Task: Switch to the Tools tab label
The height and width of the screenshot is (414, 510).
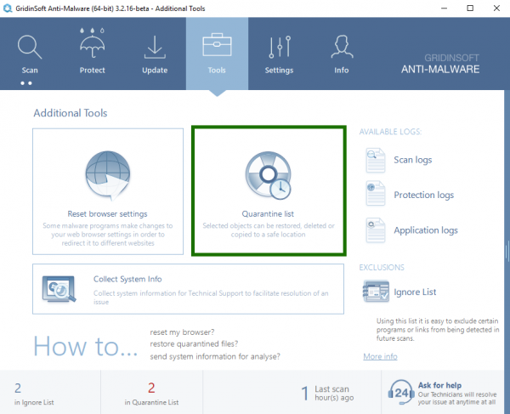Action: pos(217,71)
